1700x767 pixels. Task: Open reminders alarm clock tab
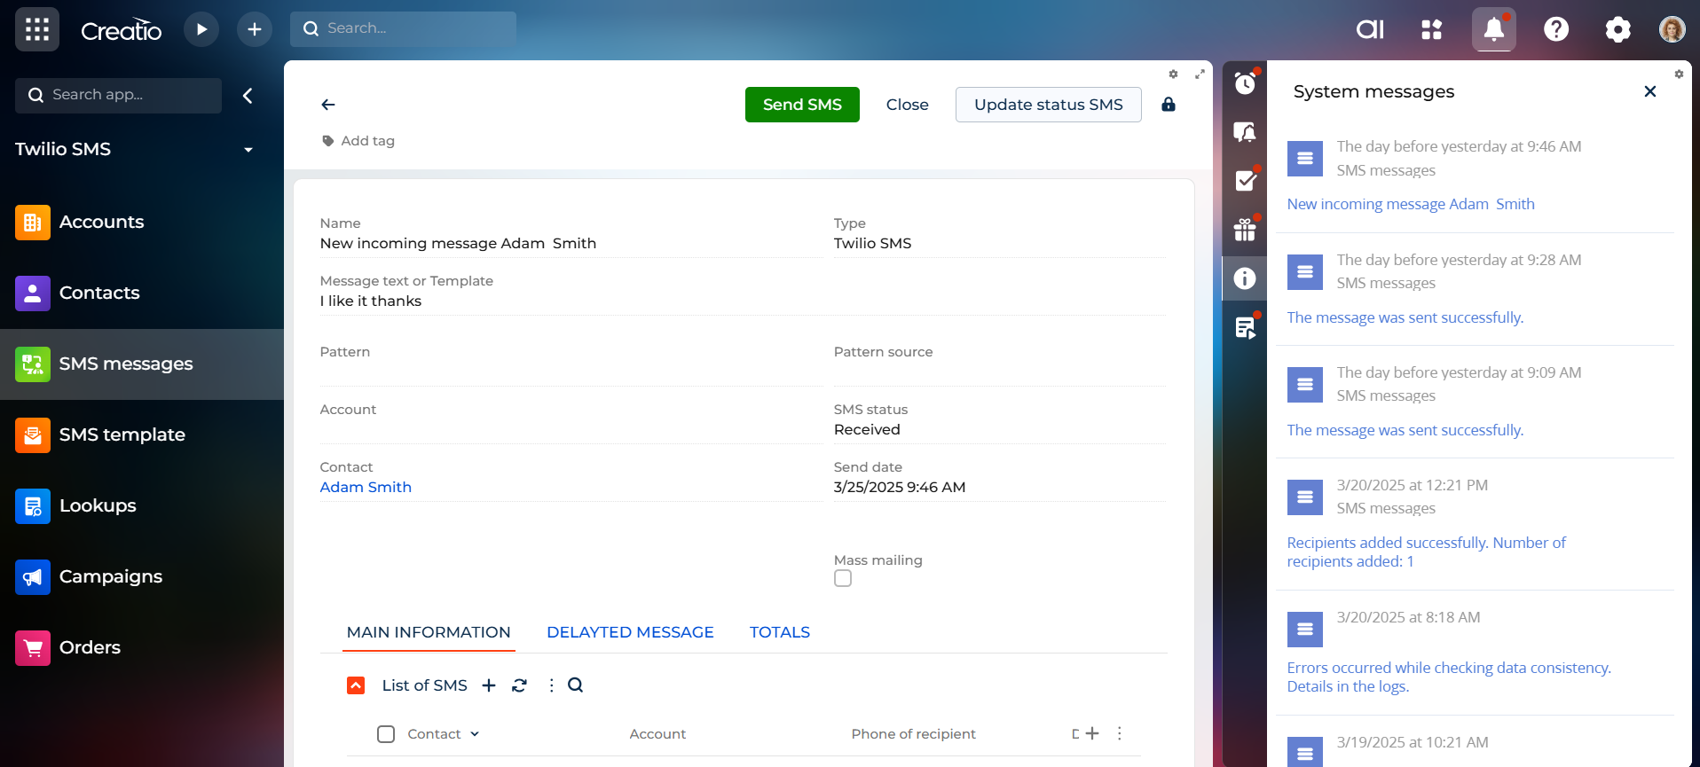click(1245, 83)
